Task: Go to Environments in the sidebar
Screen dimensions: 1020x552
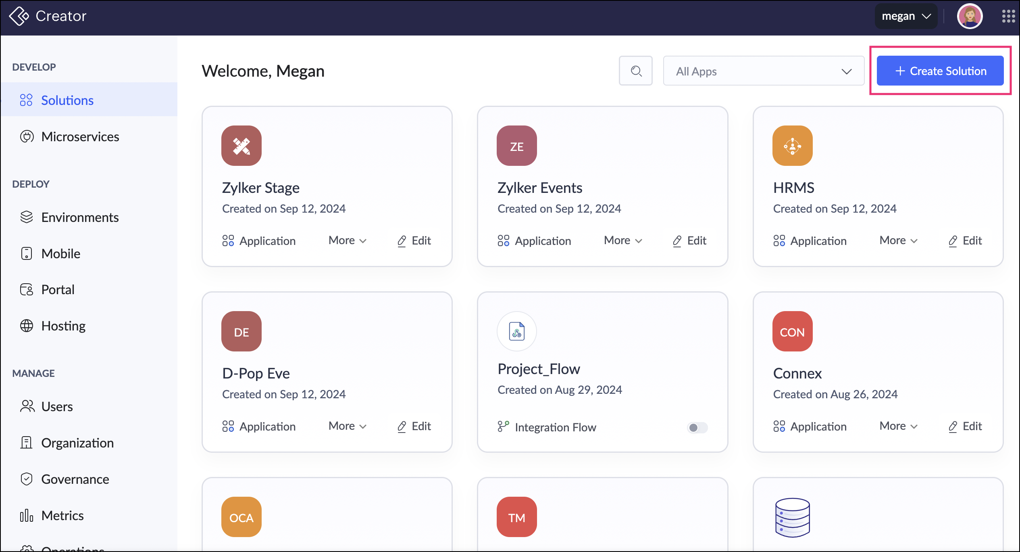Action: point(80,217)
